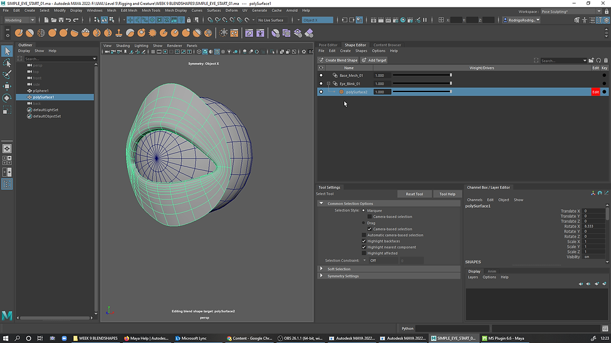
Task: Click the Add Target button
Action: tap(374, 60)
